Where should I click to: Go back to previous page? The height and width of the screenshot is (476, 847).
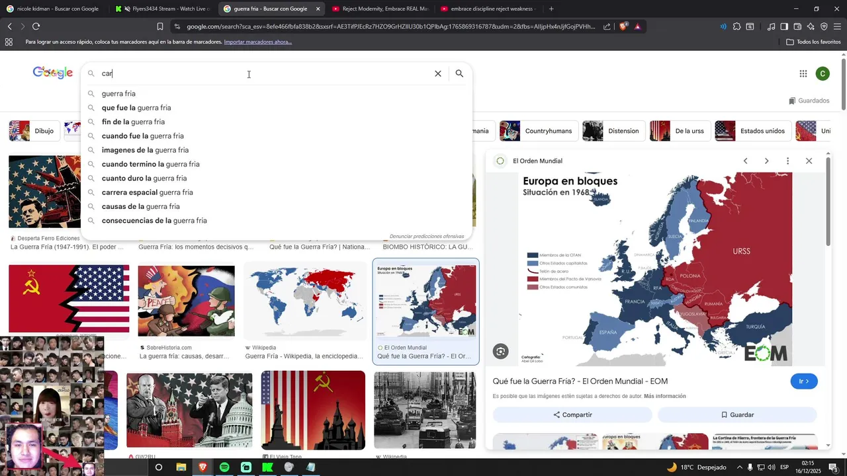(x=9, y=26)
